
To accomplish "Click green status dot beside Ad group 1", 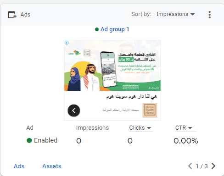I will click(97, 29).
